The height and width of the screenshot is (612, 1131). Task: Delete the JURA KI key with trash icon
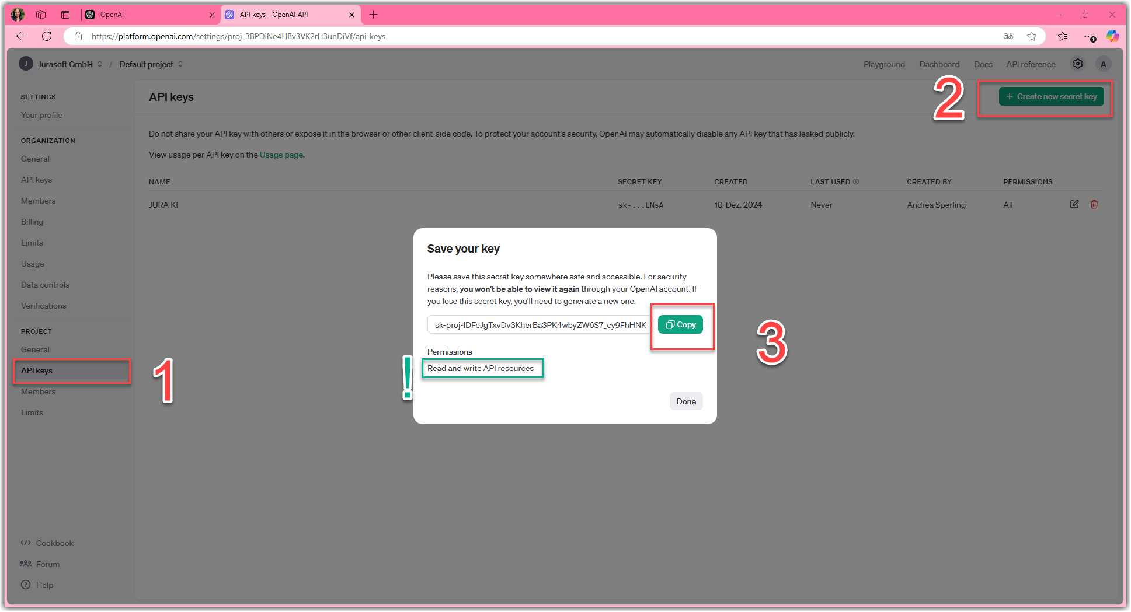1094,204
